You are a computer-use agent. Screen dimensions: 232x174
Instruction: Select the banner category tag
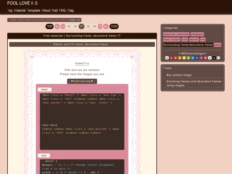pos(194,40)
